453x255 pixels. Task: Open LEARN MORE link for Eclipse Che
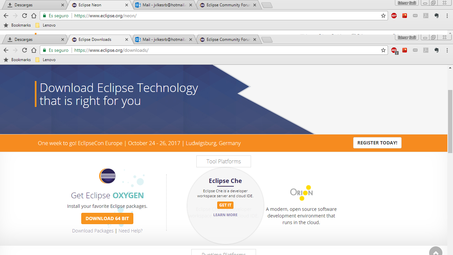225,215
